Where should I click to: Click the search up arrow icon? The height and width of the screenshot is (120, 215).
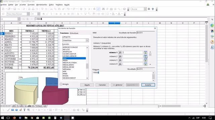click(x=153, y=9)
